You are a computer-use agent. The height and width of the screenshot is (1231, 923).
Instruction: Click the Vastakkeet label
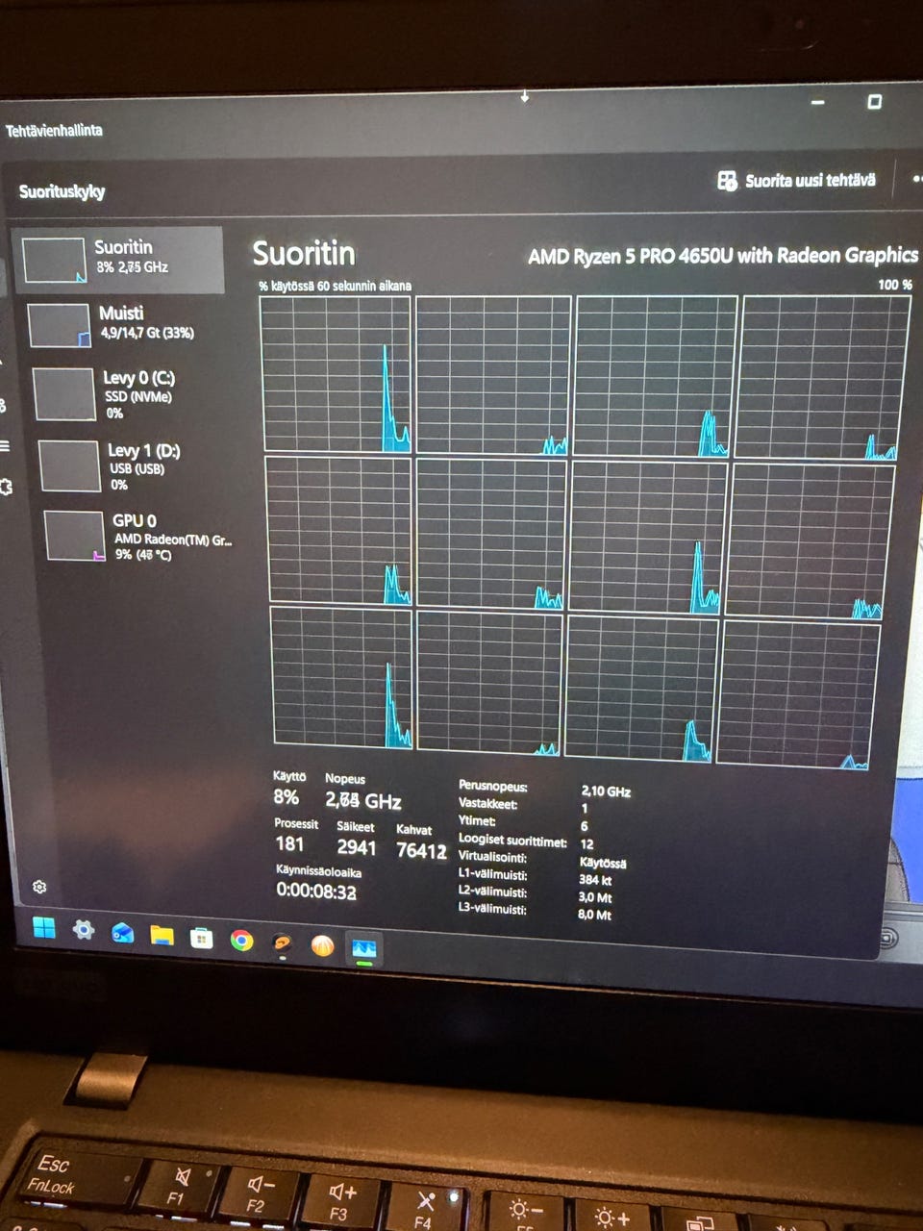pyautogui.click(x=488, y=804)
